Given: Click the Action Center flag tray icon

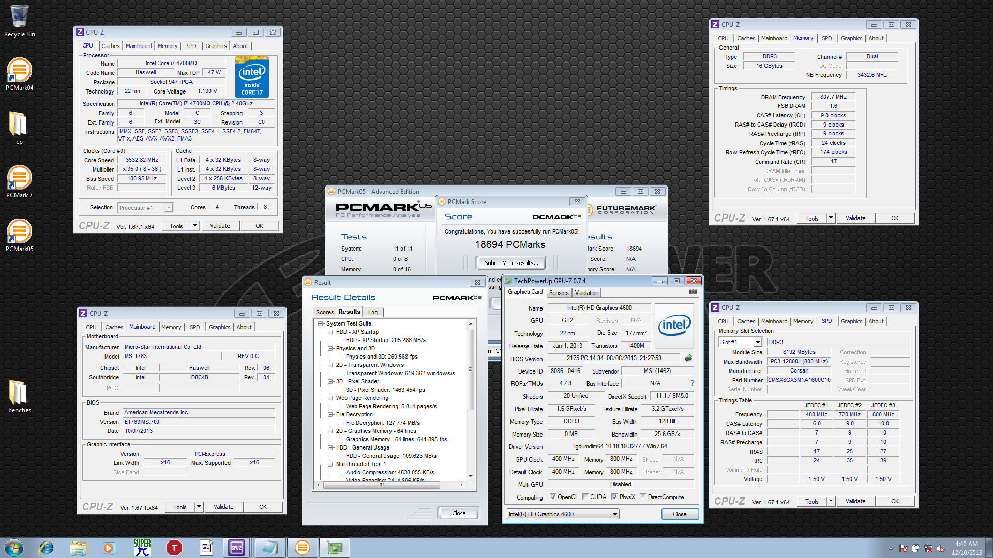Looking at the screenshot, I should 903,549.
